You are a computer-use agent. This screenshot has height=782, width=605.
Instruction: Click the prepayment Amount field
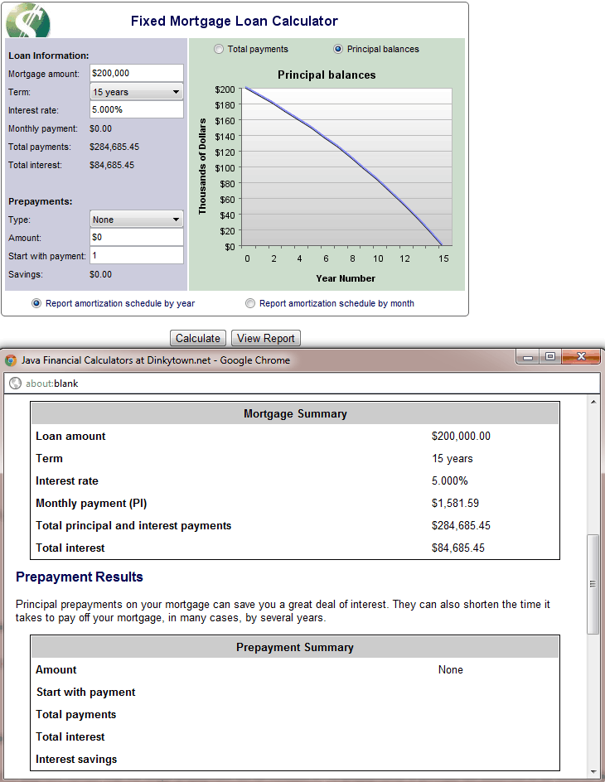click(137, 238)
